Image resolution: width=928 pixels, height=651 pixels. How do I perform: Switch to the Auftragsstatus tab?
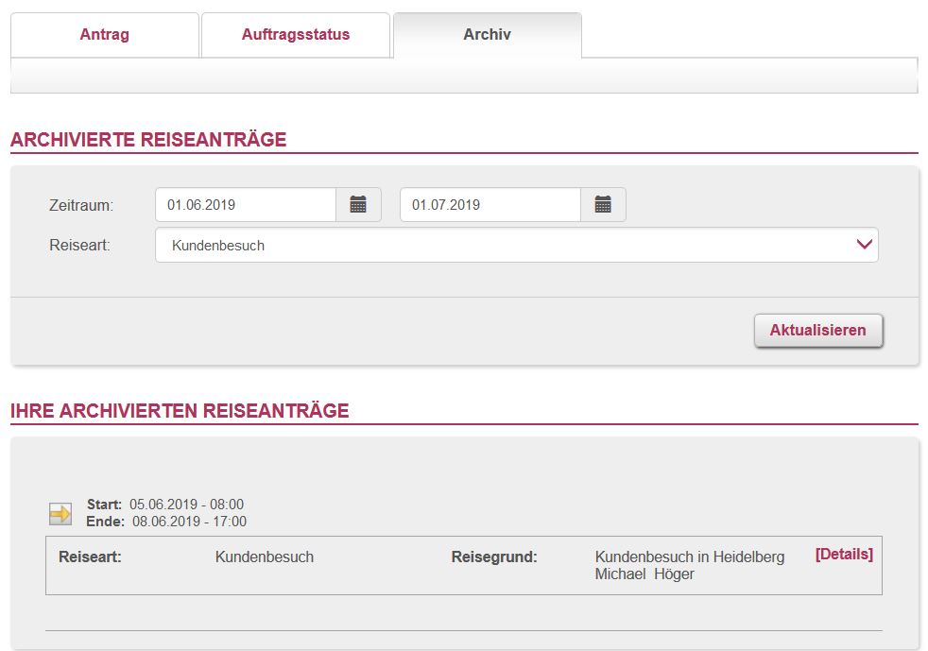pos(296,34)
